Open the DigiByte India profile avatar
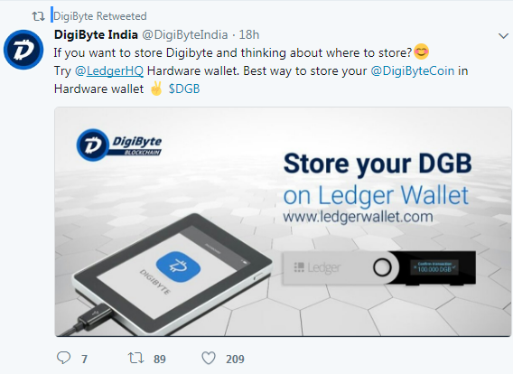Viewport: 513px width, 374px height. point(23,50)
